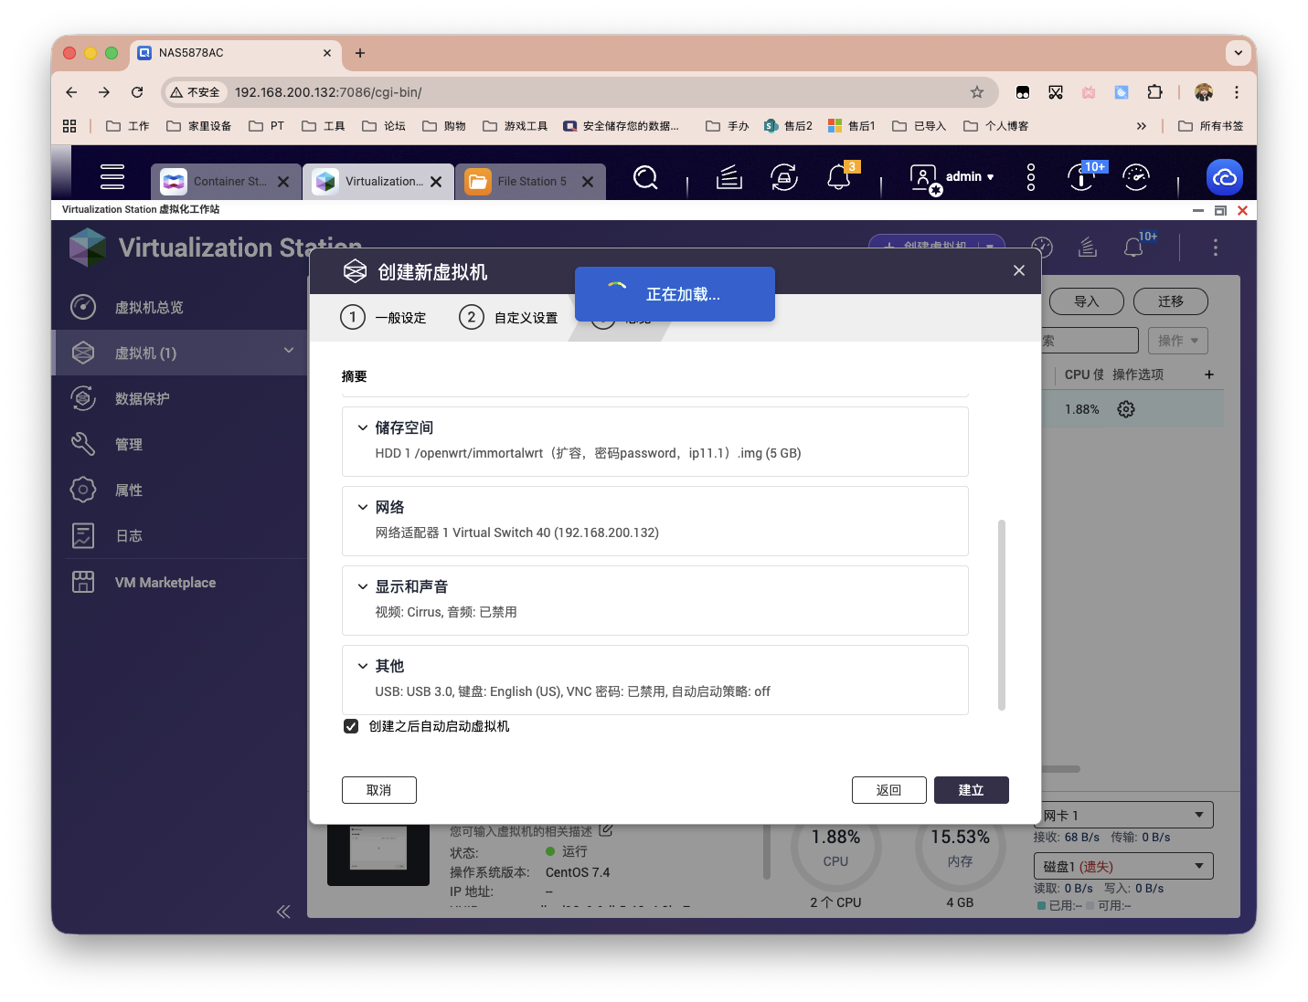1308x1002 pixels.
Task: Click 返回 to go back a step
Action: point(888,789)
